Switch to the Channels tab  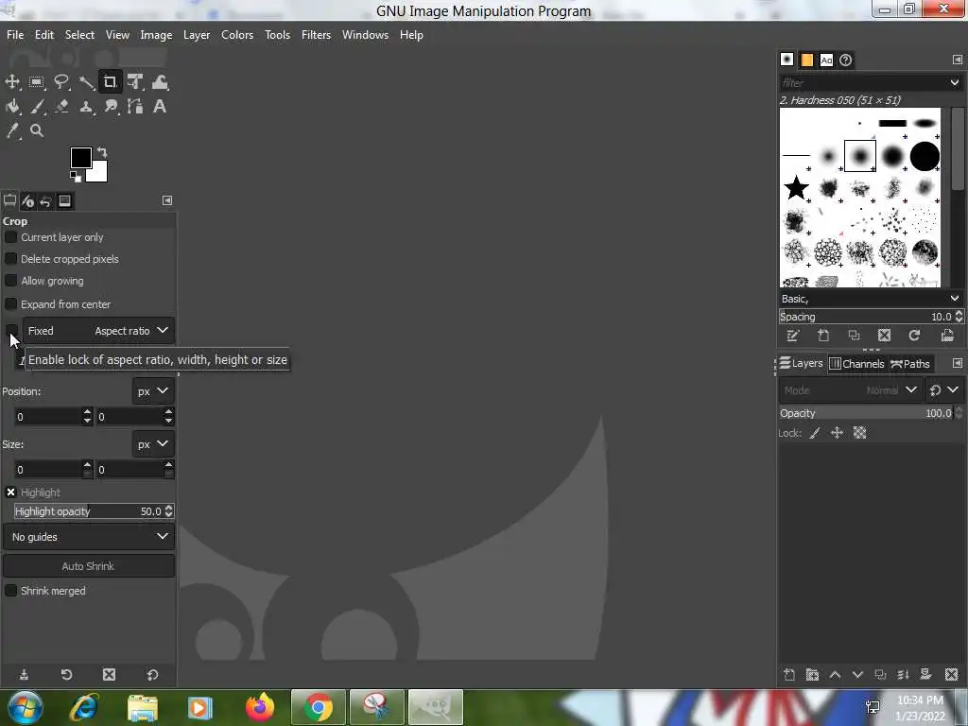(x=856, y=364)
